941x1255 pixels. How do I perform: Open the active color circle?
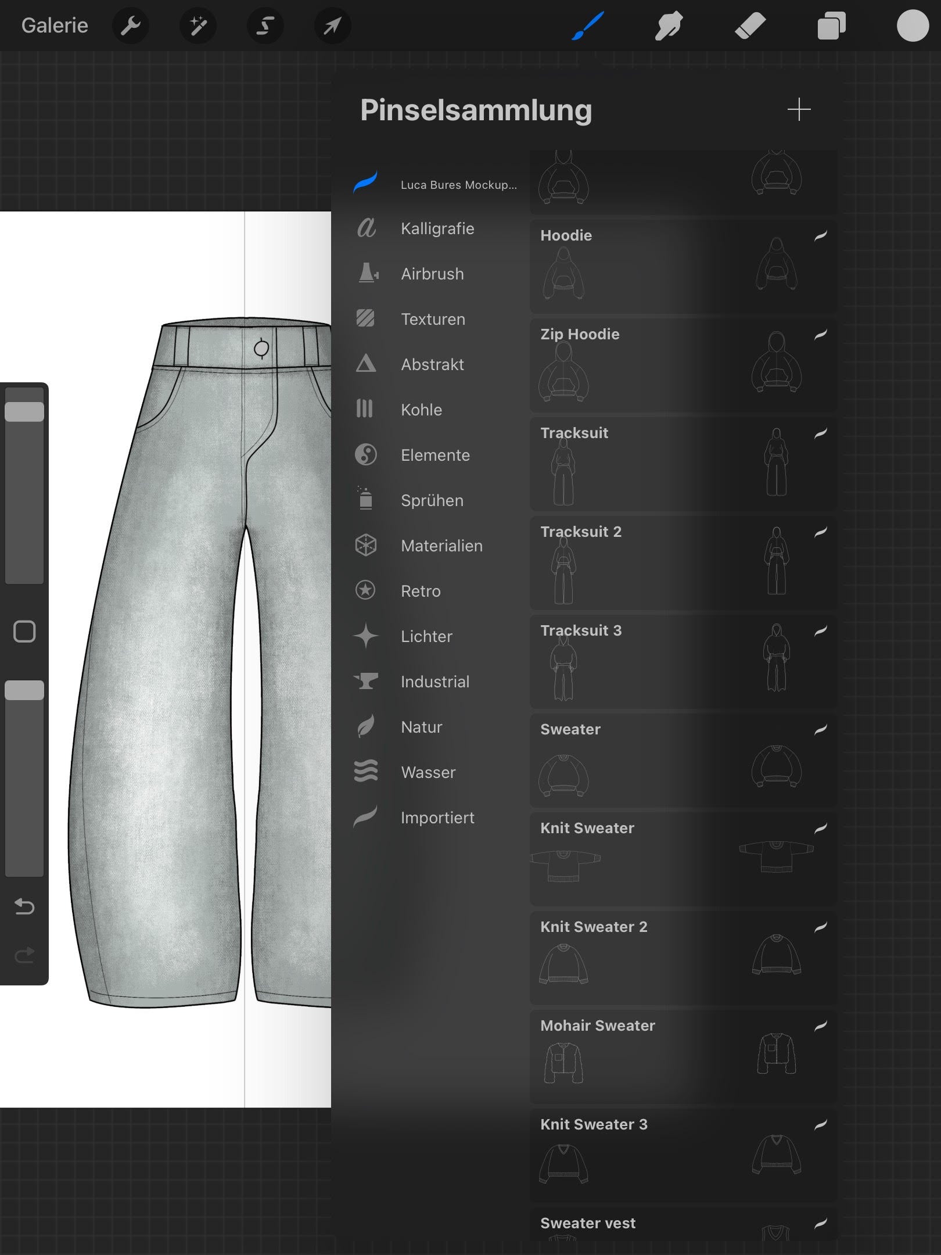[913, 26]
